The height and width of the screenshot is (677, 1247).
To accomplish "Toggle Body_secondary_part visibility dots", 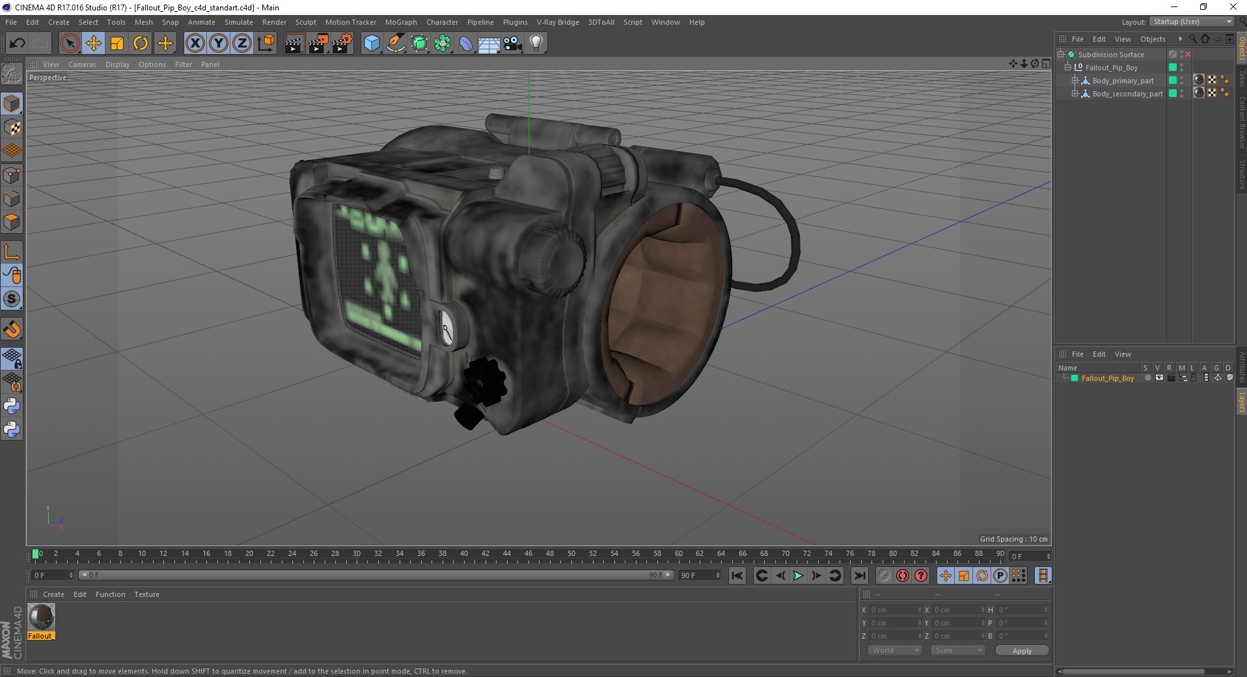I will coord(1182,94).
